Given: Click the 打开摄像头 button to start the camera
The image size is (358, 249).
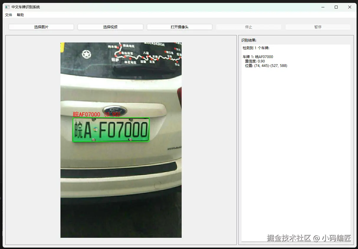Looking at the screenshot, I should tap(179, 27).
